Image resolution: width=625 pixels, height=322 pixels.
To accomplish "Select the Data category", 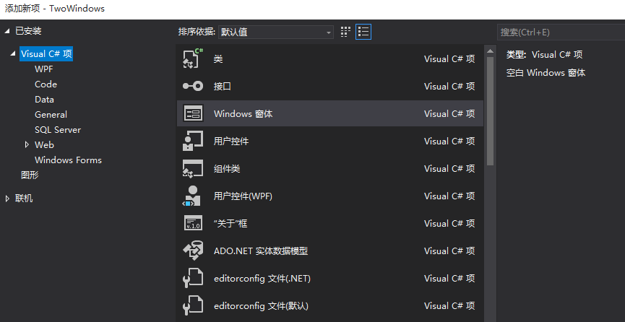I will click(44, 100).
